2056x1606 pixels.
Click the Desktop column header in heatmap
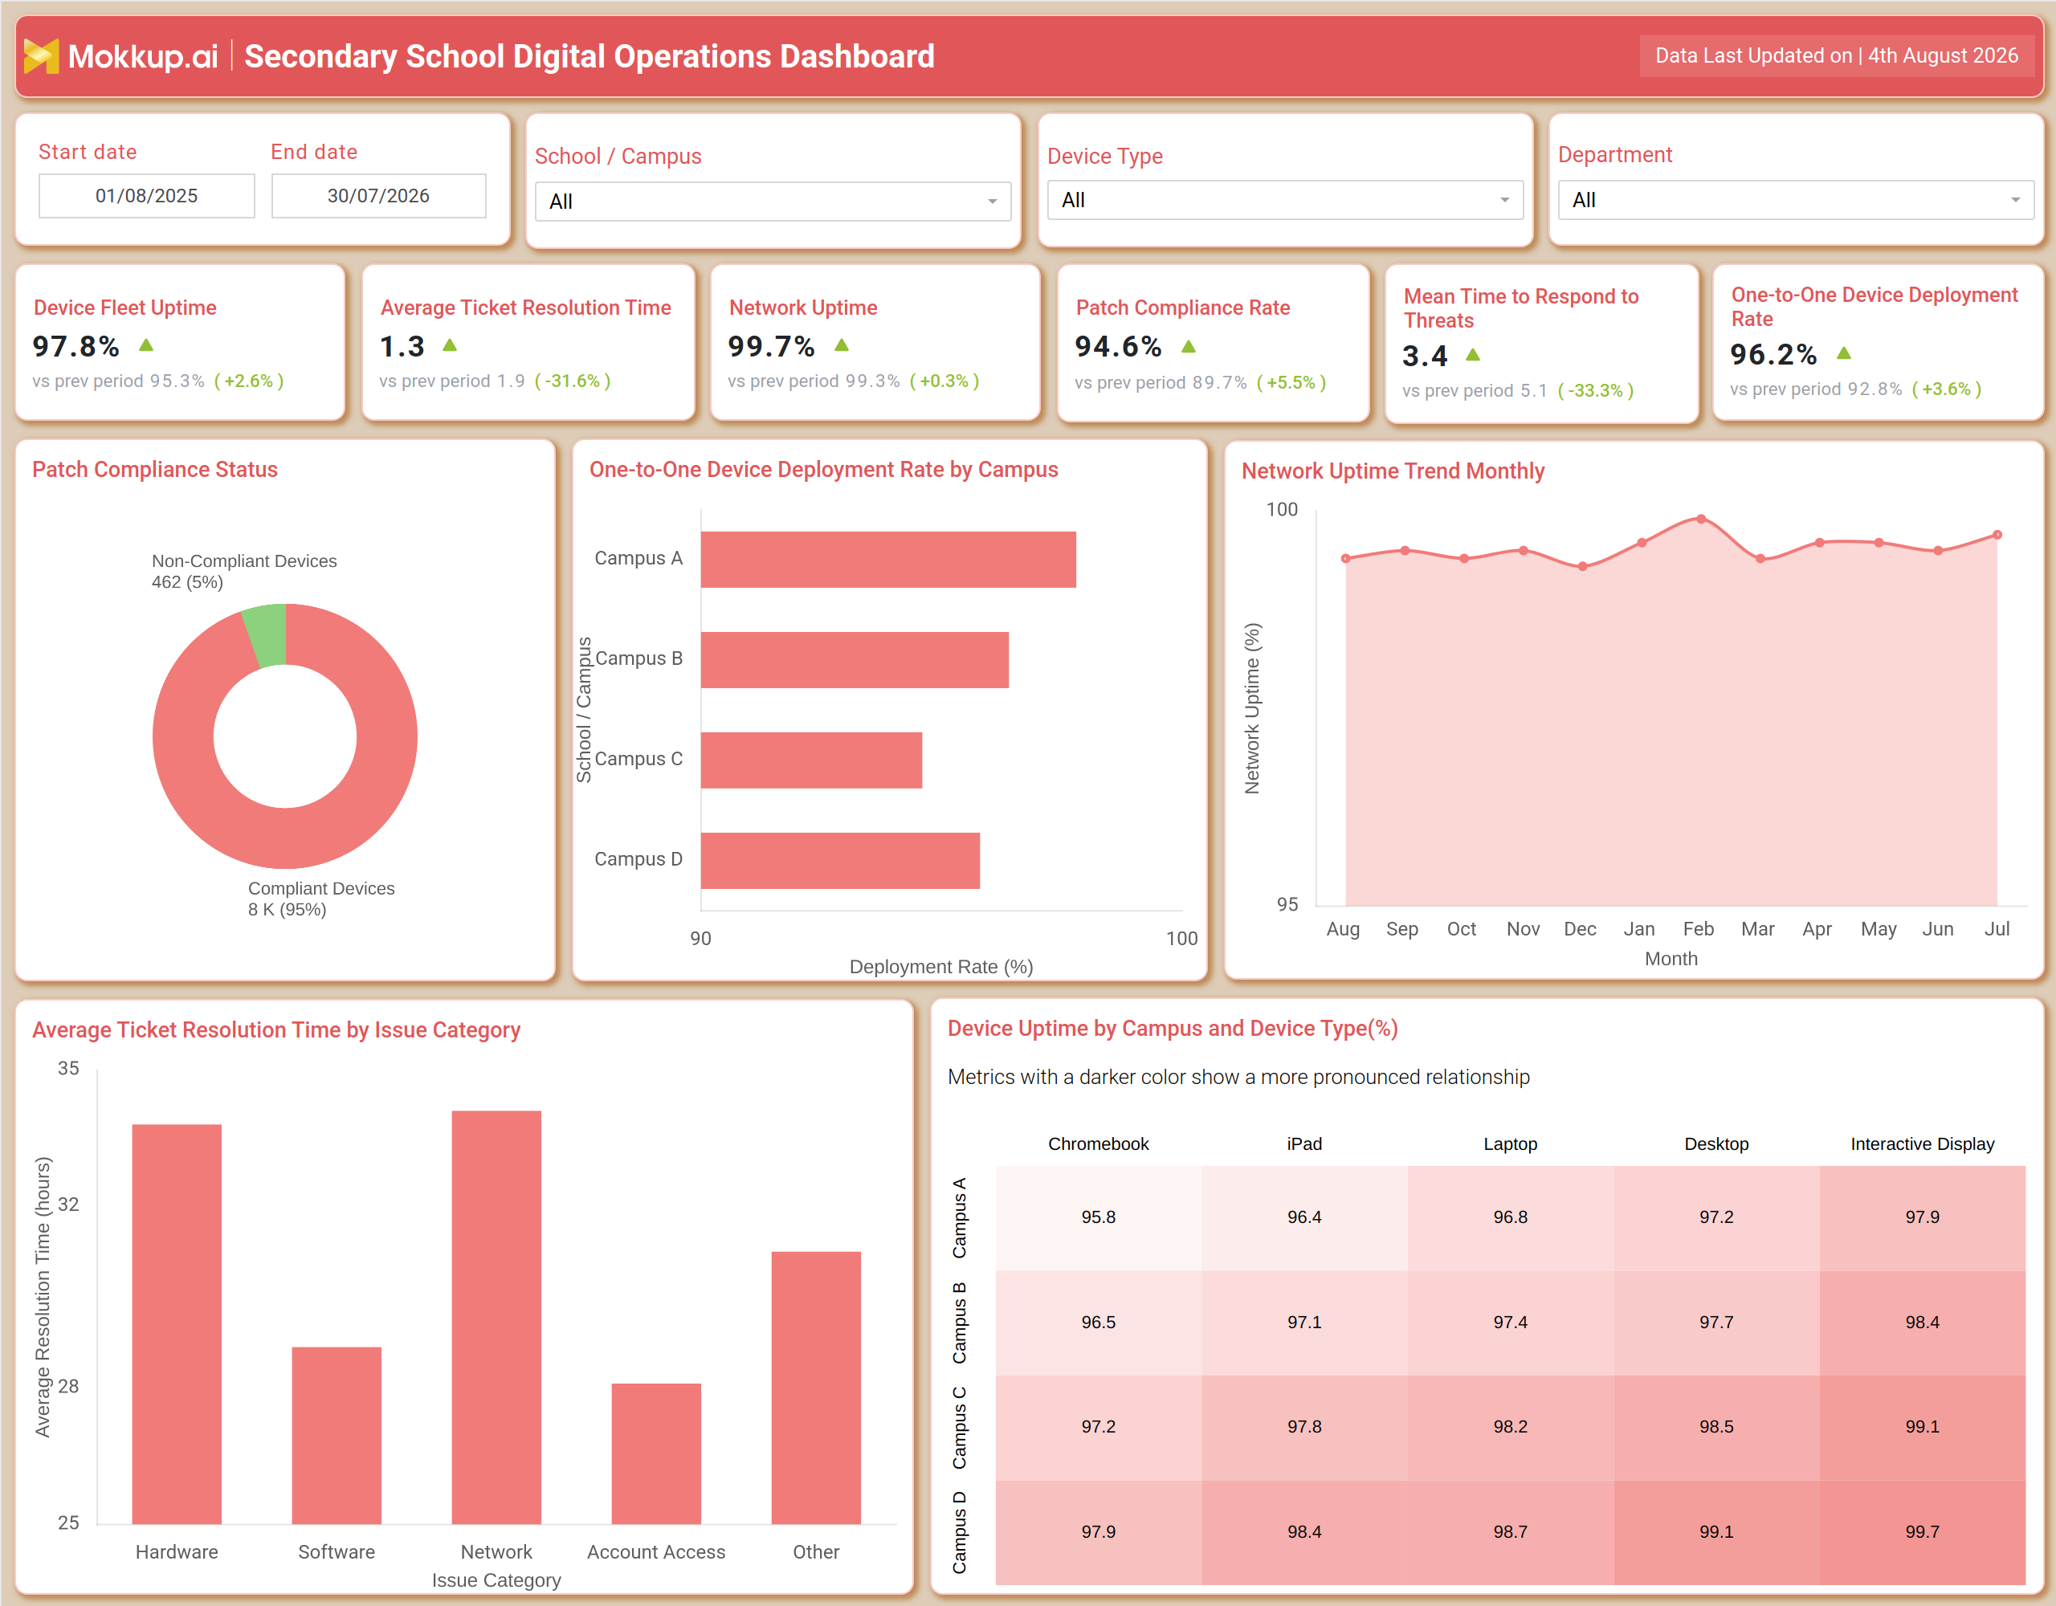point(1716,1143)
